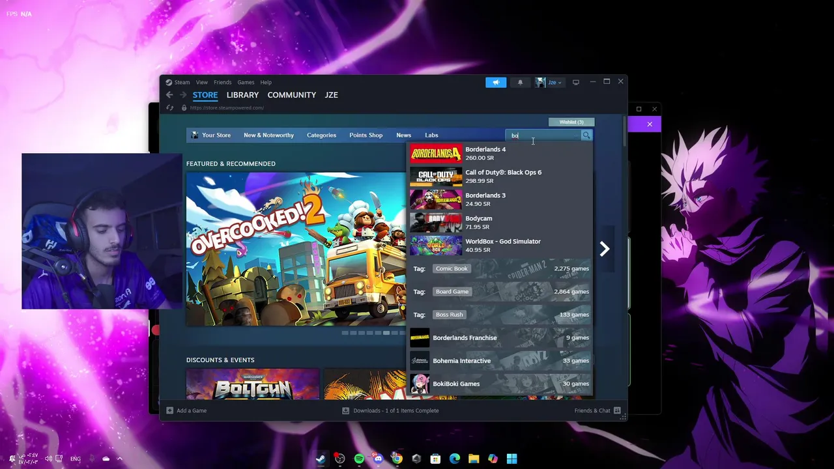834x469 pixels.
Task: Open the Games menu
Action: [246, 82]
